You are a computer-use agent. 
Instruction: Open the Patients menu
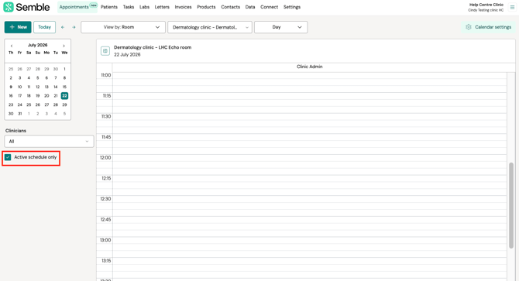click(109, 7)
